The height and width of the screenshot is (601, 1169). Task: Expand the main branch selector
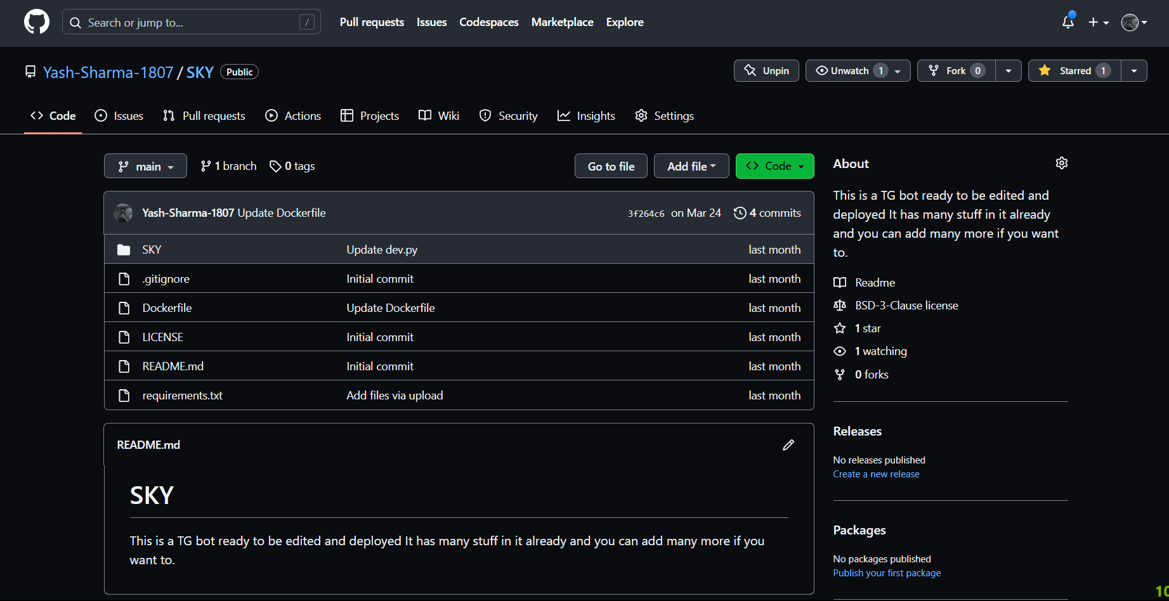click(145, 166)
